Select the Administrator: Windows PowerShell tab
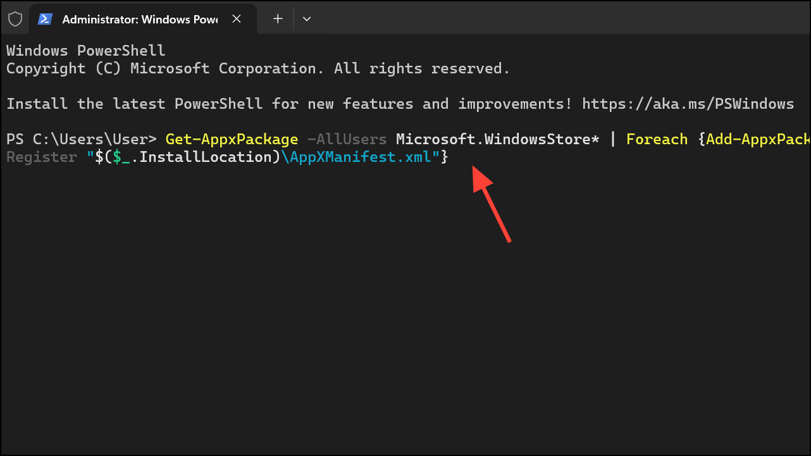The height and width of the screenshot is (456, 811). coord(139,19)
